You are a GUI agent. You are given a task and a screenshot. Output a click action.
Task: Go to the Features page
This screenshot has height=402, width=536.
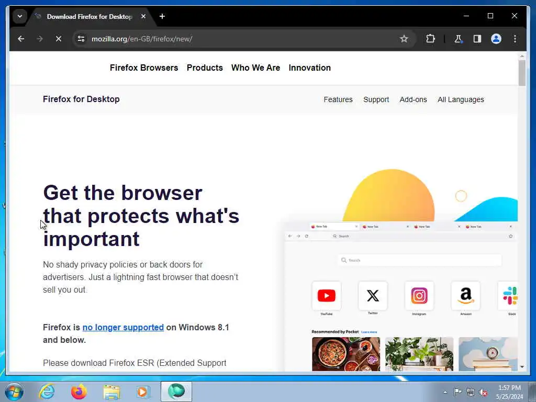click(x=338, y=99)
